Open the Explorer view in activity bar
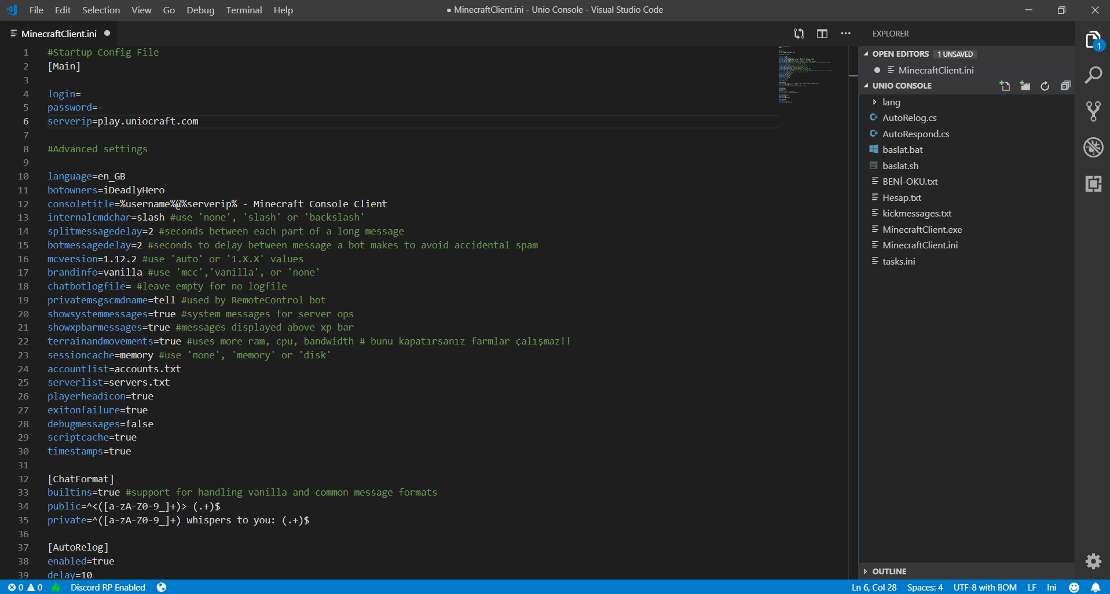 coord(1093,41)
